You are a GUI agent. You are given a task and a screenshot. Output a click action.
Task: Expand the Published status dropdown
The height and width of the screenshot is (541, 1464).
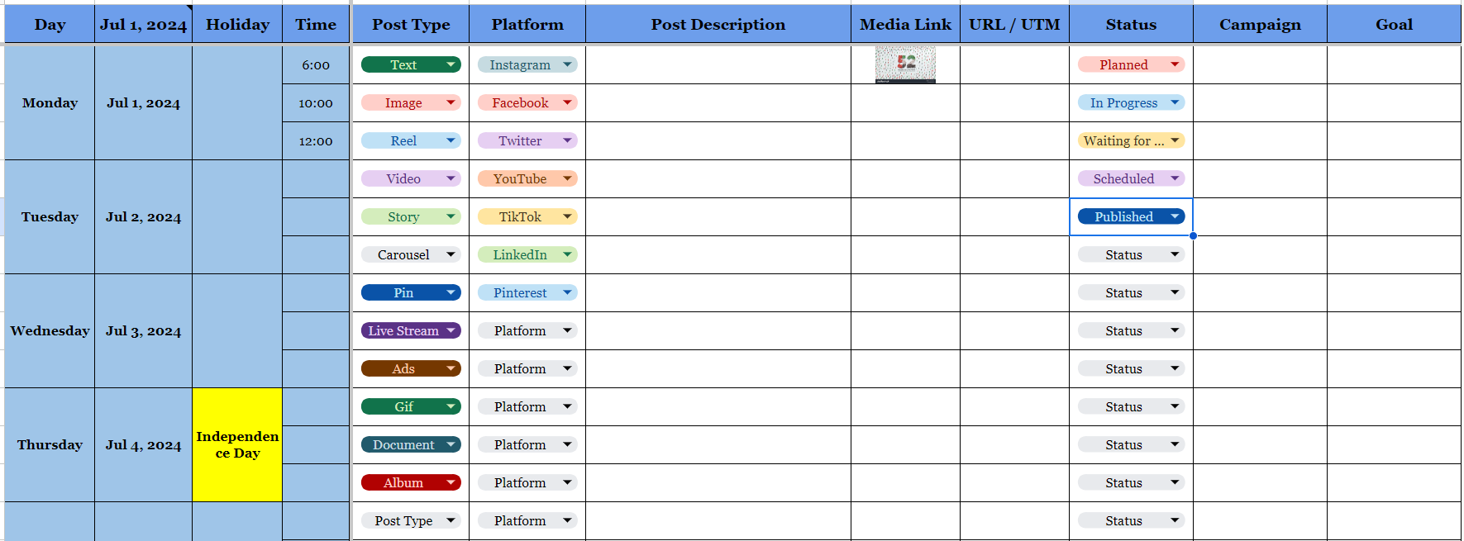click(1130, 216)
